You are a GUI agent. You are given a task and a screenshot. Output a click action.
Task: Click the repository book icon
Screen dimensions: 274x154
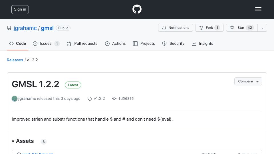pos(9,28)
